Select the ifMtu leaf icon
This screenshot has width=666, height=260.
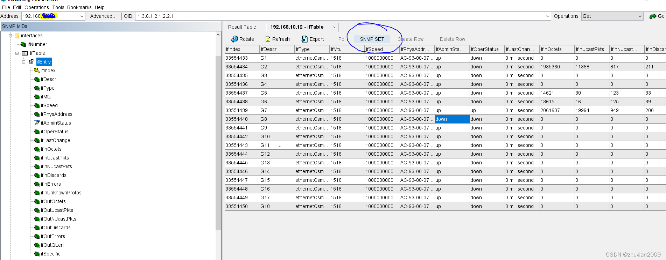coord(37,97)
